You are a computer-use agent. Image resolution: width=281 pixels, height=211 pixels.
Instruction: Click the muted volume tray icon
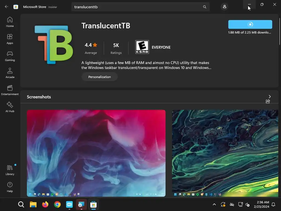point(248,204)
